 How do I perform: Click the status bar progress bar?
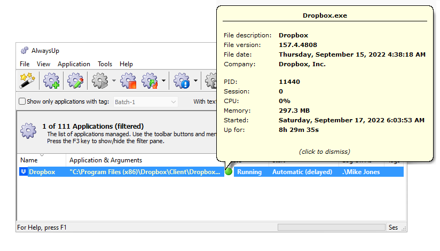point(332,227)
